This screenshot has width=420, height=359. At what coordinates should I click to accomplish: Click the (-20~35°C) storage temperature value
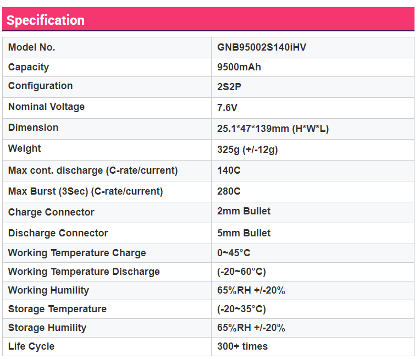pyautogui.click(x=241, y=309)
